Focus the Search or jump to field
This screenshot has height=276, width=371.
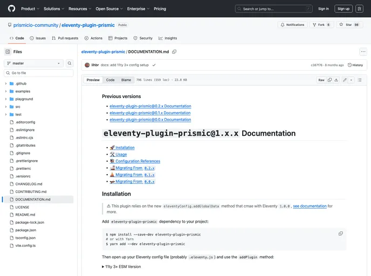274,9
